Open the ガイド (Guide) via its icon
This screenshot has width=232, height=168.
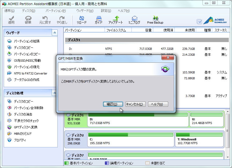(x=99, y=19)
